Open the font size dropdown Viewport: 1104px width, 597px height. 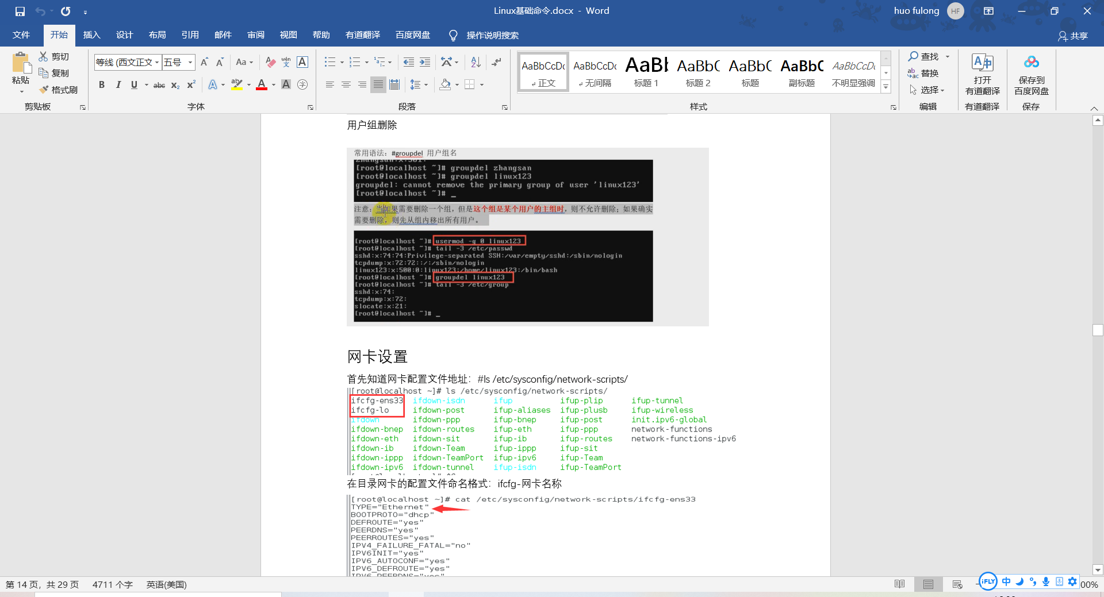[x=190, y=62]
